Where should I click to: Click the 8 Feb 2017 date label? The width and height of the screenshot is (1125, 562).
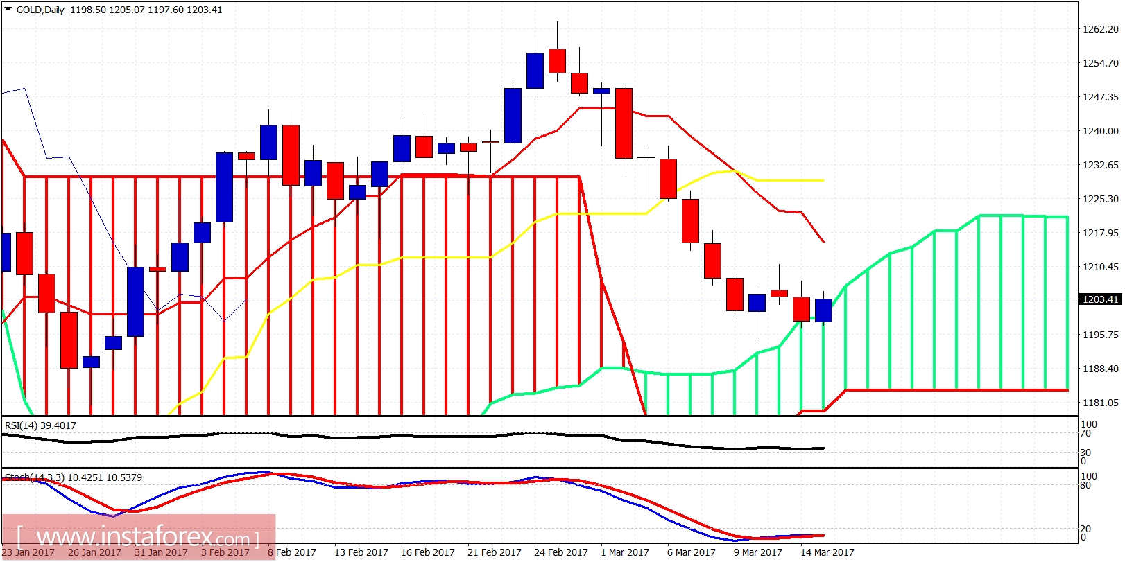tap(292, 552)
